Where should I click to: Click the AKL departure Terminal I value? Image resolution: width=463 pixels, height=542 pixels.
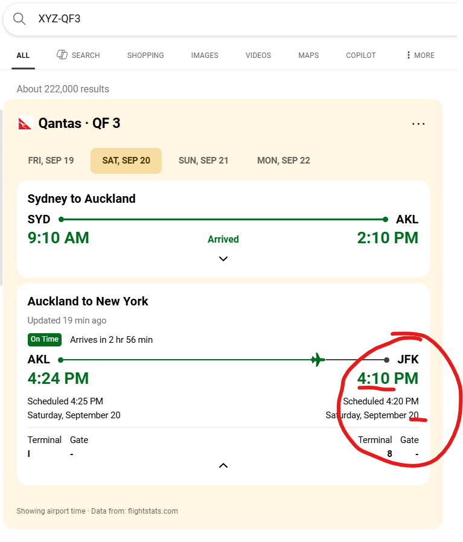tap(29, 454)
